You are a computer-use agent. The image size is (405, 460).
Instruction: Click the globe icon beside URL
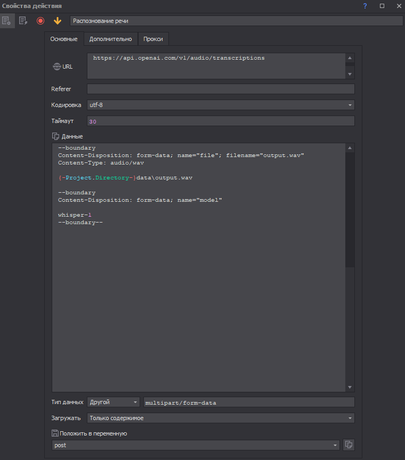56,67
